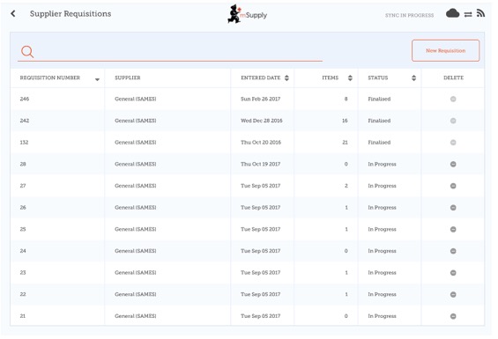Open requisition number 242
Screen dimensions: 498x339
click(x=25, y=121)
